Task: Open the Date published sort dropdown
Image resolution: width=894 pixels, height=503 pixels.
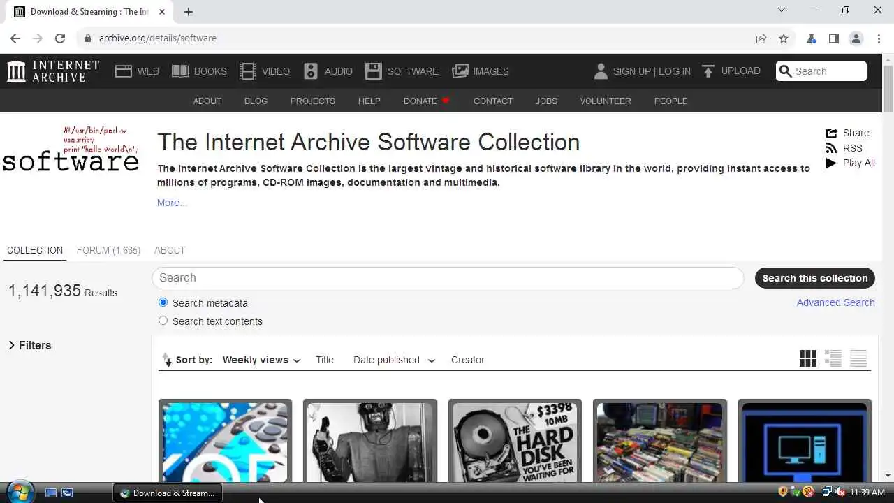Action: click(x=394, y=360)
